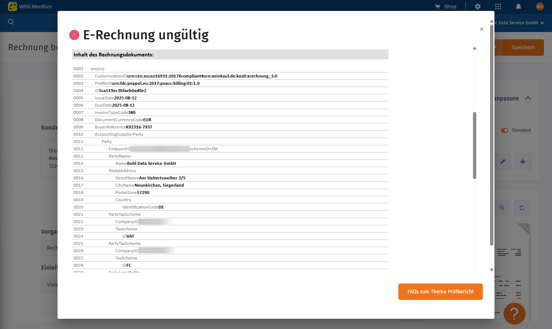Click the ID VAT row
552x329 pixels.
[230, 236]
